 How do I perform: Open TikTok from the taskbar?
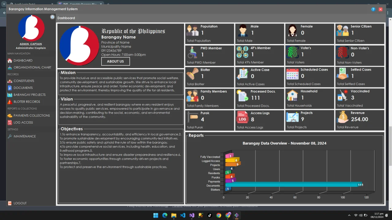210,215
